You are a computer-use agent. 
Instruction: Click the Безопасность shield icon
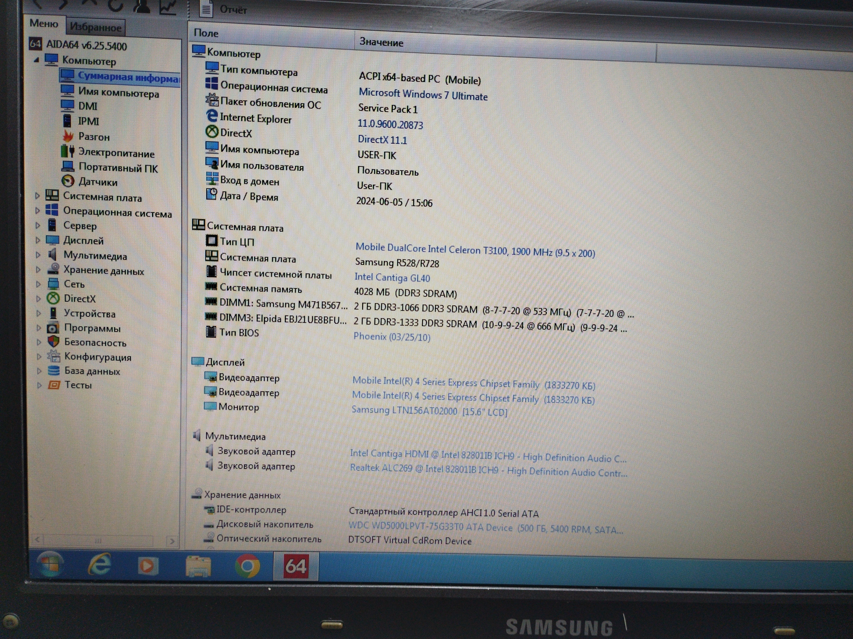coord(54,342)
